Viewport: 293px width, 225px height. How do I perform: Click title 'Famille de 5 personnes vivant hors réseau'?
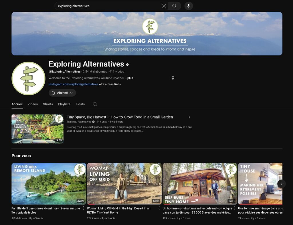click(46, 210)
